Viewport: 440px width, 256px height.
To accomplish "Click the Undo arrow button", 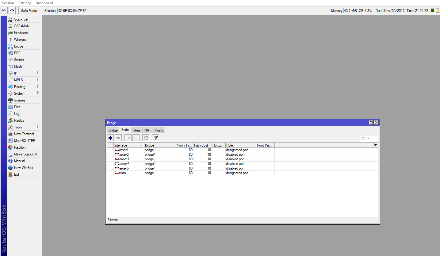I will [4, 10].
